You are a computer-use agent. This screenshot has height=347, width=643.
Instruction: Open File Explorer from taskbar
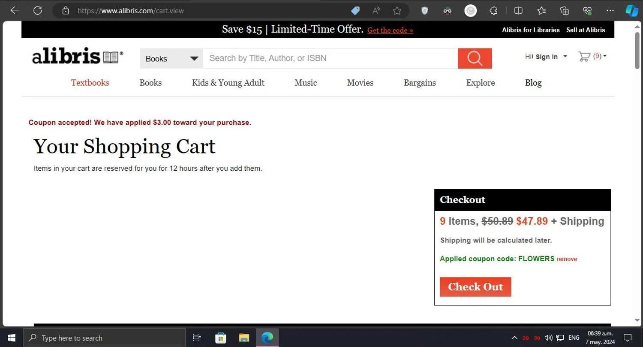(x=244, y=338)
